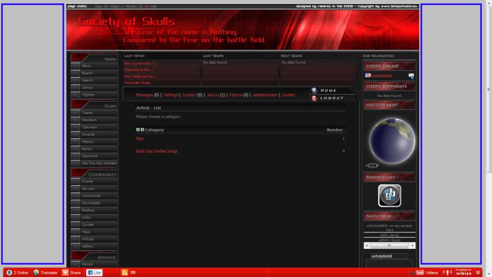The width and height of the screenshot is (492, 277).
Task: Open Join us requests in user bar
Action: 213,95
